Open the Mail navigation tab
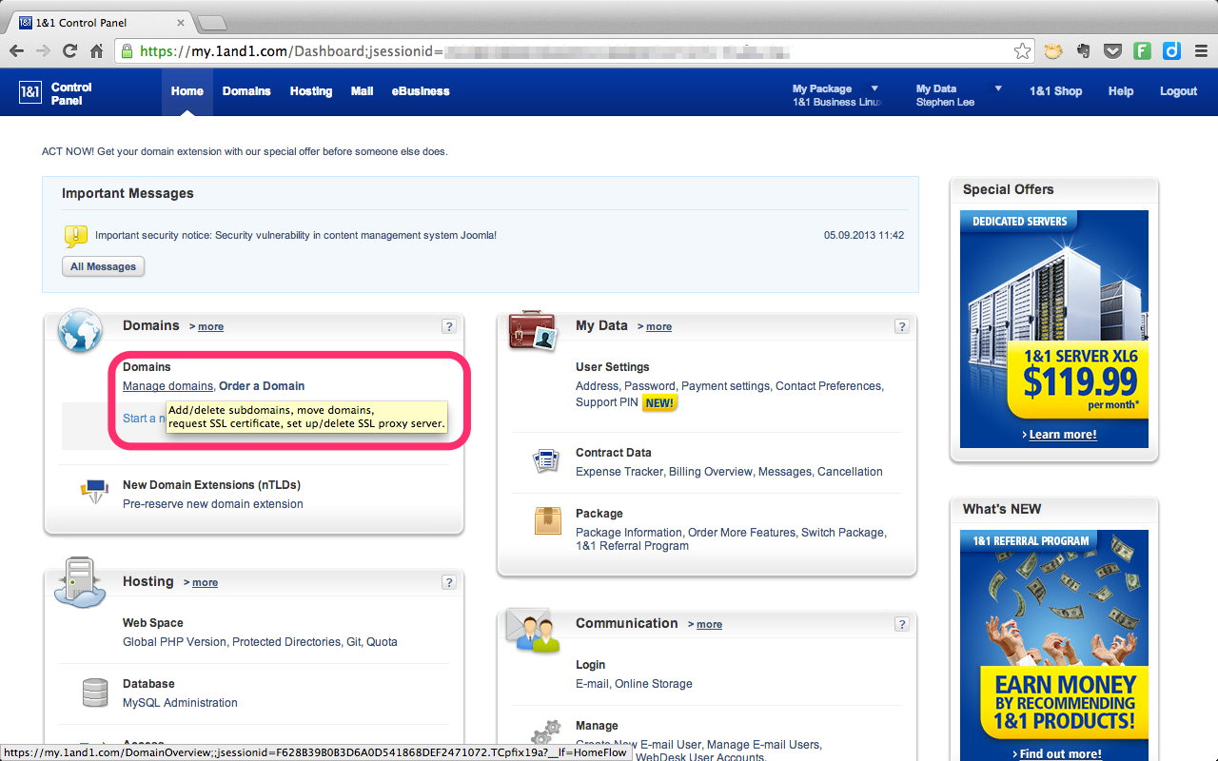This screenshot has height=761, width=1218. pos(362,91)
